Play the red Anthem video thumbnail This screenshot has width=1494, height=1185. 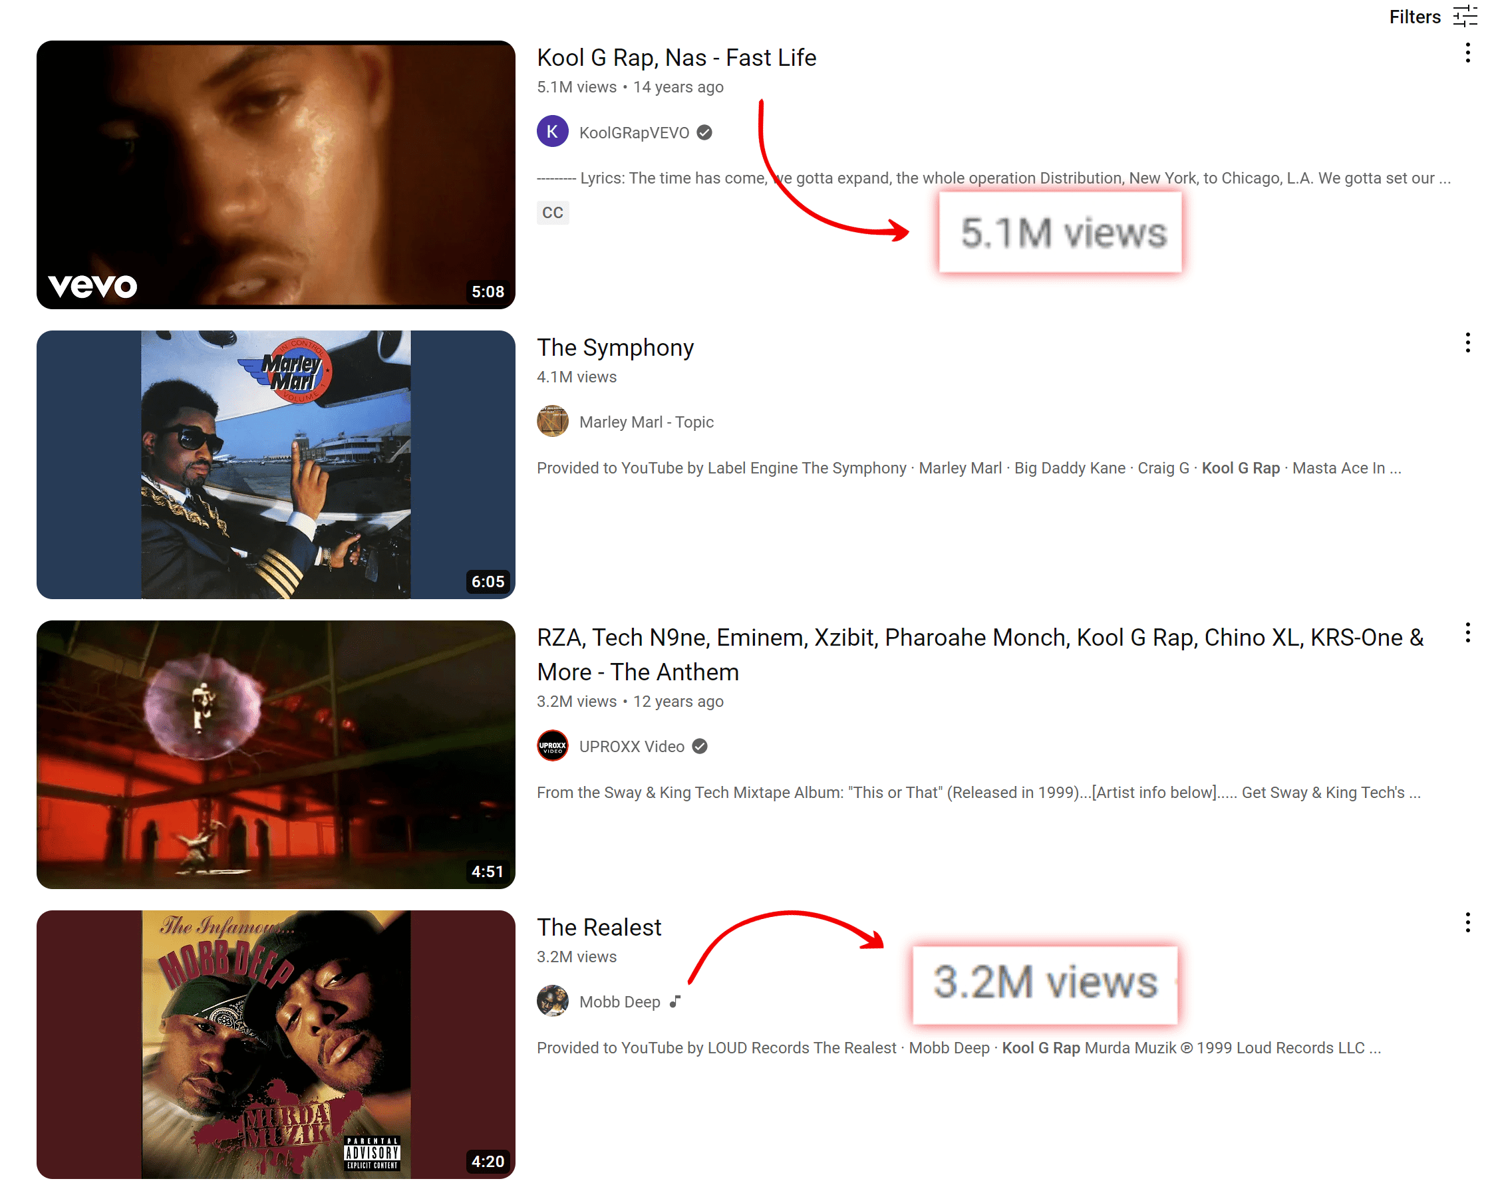(276, 754)
